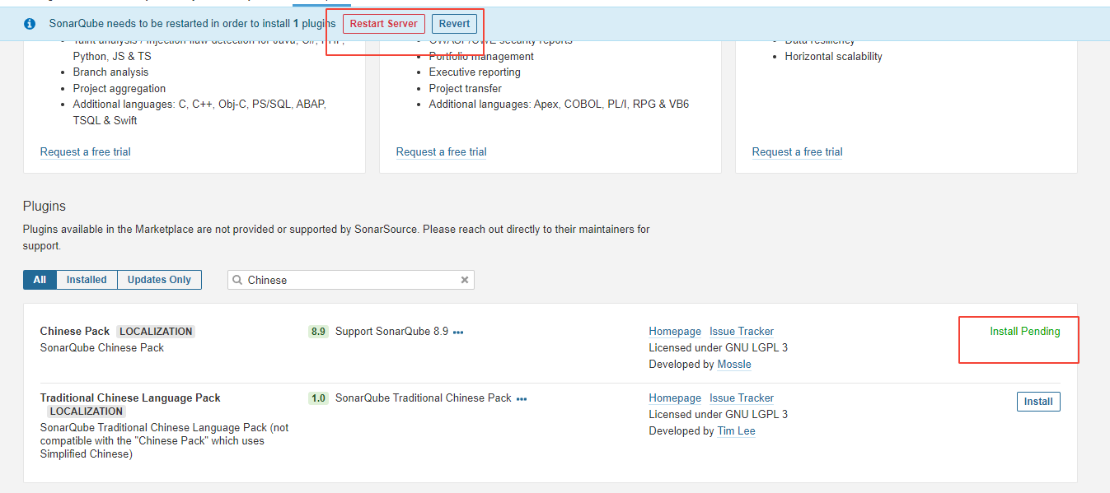Open the Chinese Pack Issue Tracker link
Viewport: 1110px width, 493px height.
742,331
